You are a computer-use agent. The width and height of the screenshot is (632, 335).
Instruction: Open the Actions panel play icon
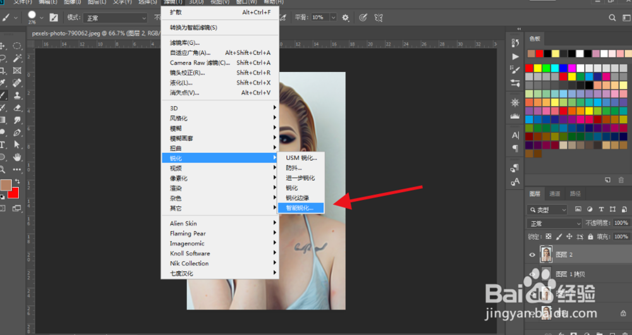tap(515, 56)
